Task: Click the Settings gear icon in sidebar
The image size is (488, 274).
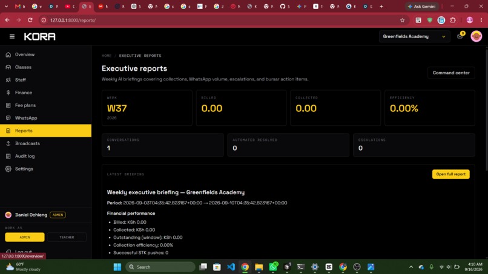Action: 8,169
